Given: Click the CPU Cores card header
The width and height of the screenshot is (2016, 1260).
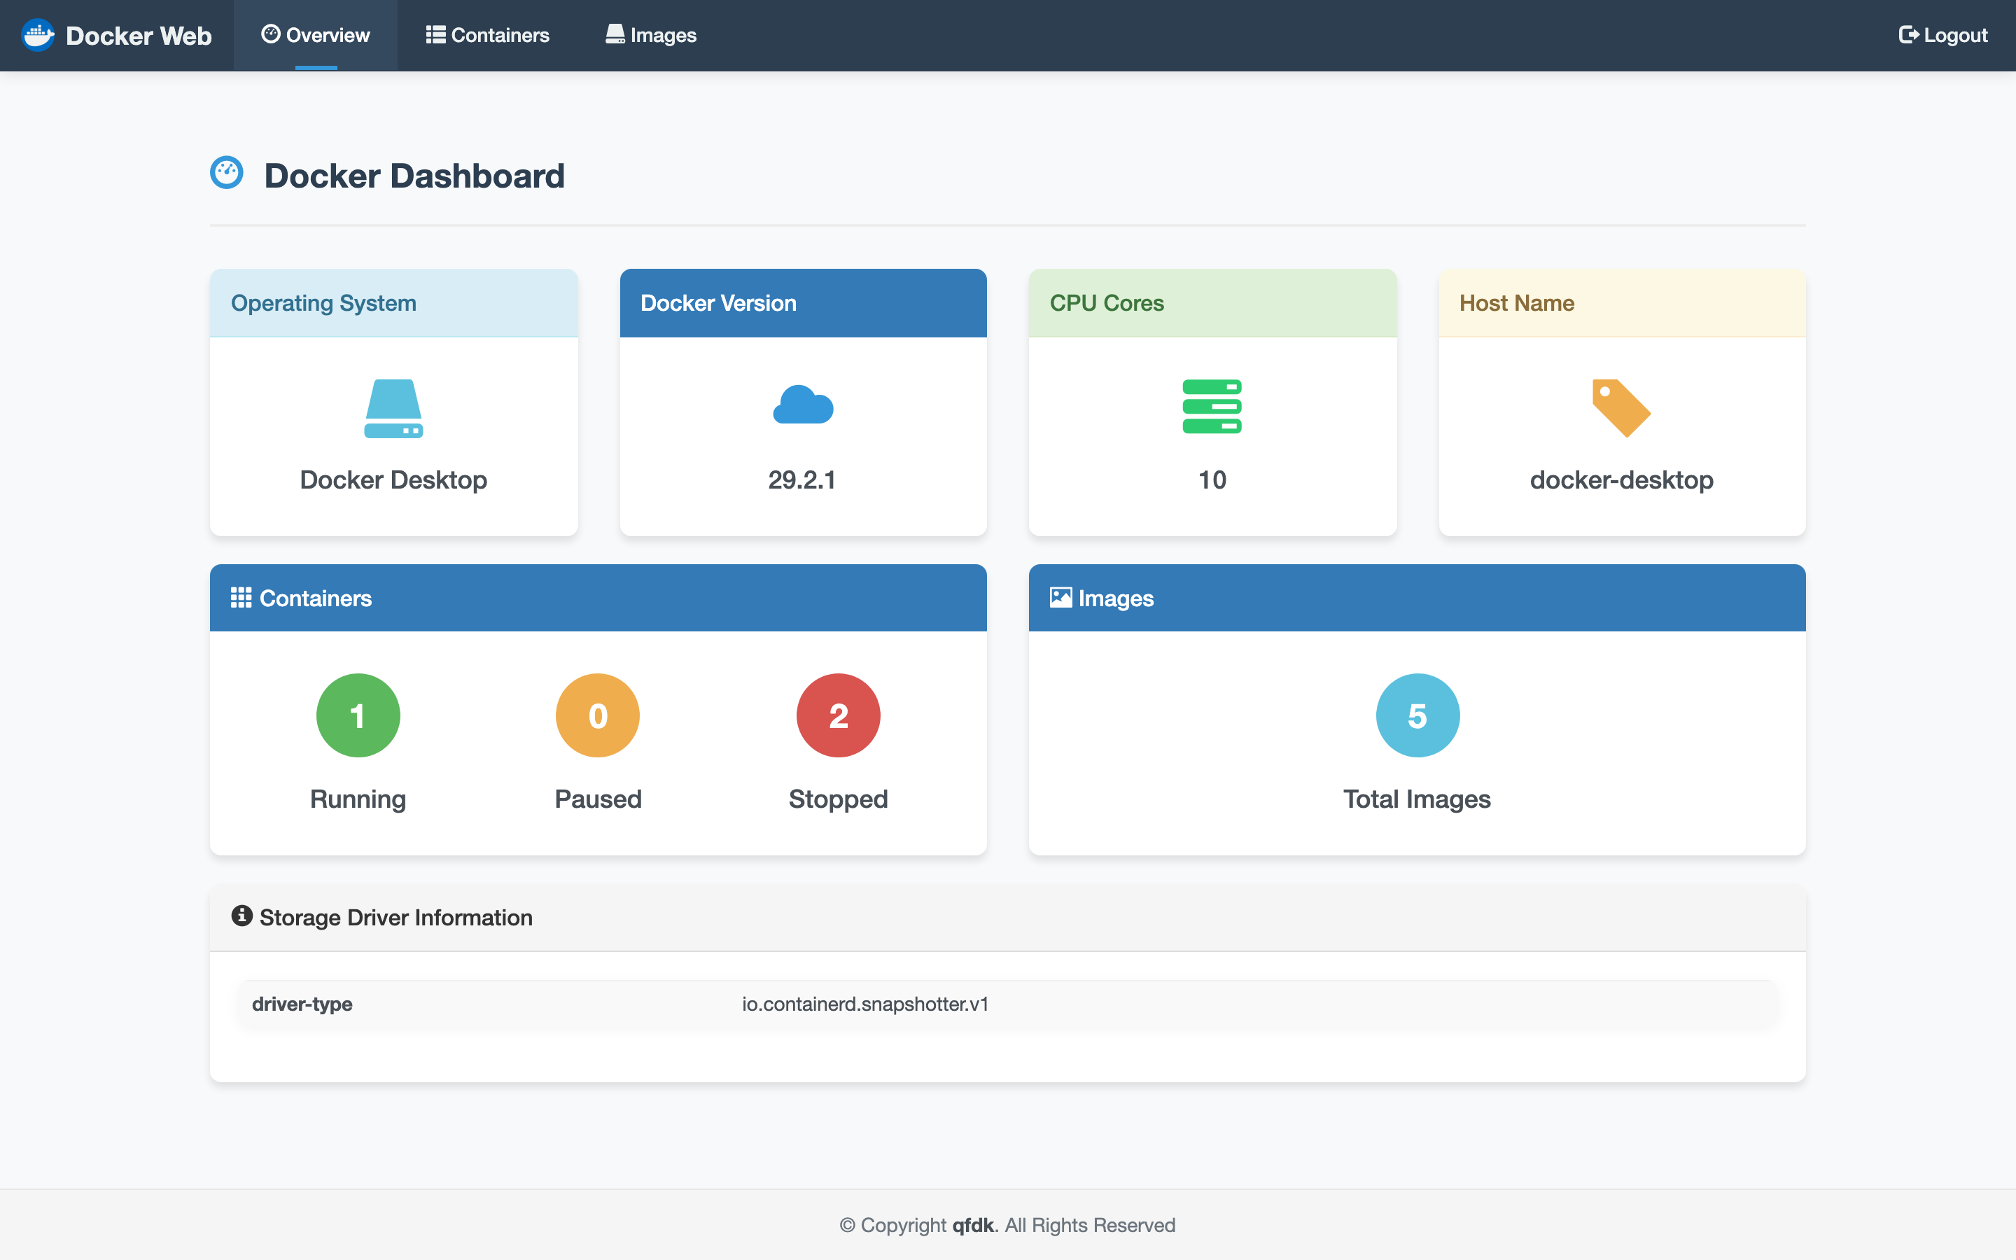Looking at the screenshot, I should pyautogui.click(x=1213, y=303).
